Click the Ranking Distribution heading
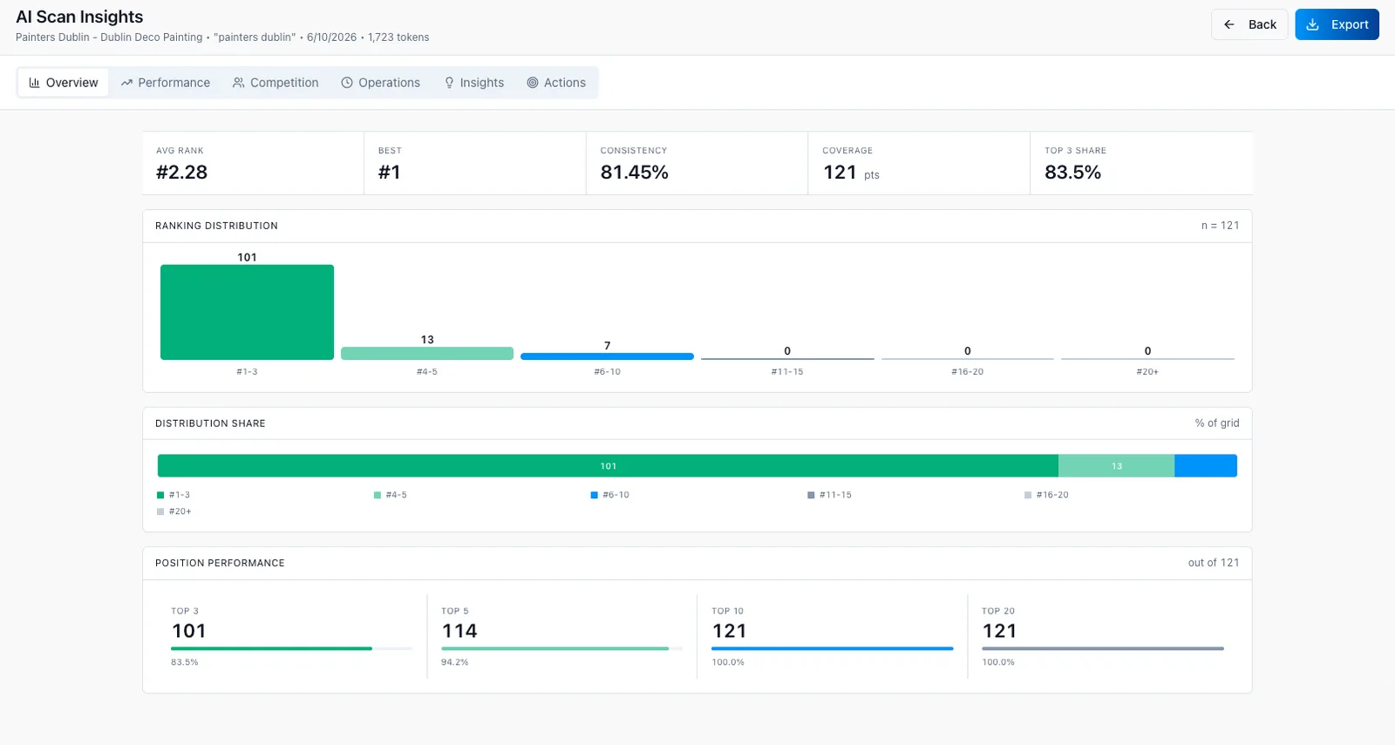 (216, 226)
